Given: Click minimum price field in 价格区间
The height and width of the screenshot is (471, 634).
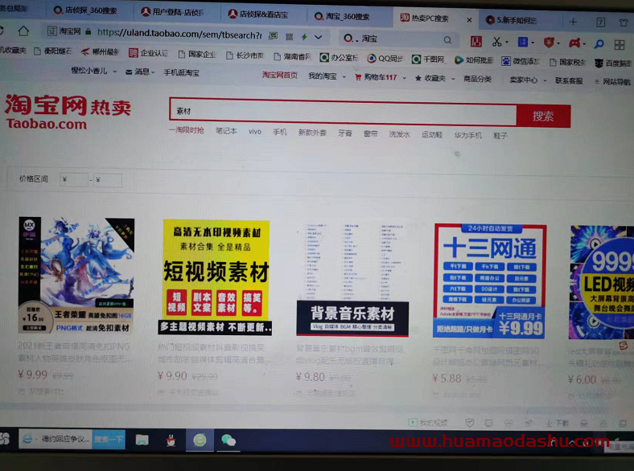Looking at the screenshot, I should 74,179.
